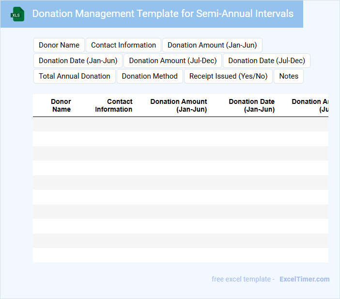This screenshot has width=340, height=299.
Task: Click Donation Date (Jan-Jun) column header
Action: 252,105
